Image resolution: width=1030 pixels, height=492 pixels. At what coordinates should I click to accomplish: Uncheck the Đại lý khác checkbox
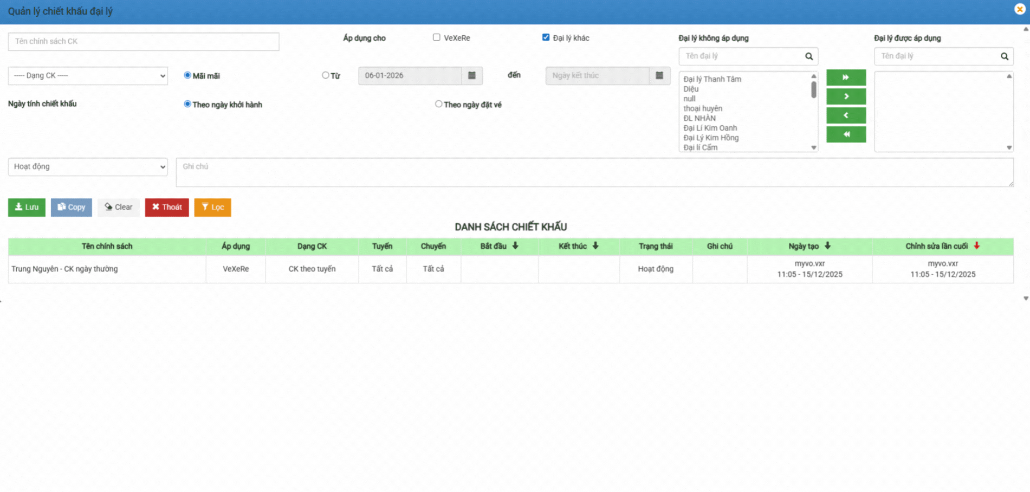pyautogui.click(x=546, y=37)
